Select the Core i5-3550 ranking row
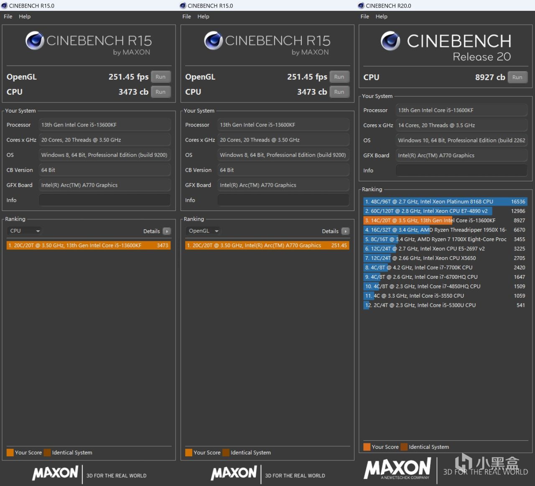535x486 pixels. [445, 296]
